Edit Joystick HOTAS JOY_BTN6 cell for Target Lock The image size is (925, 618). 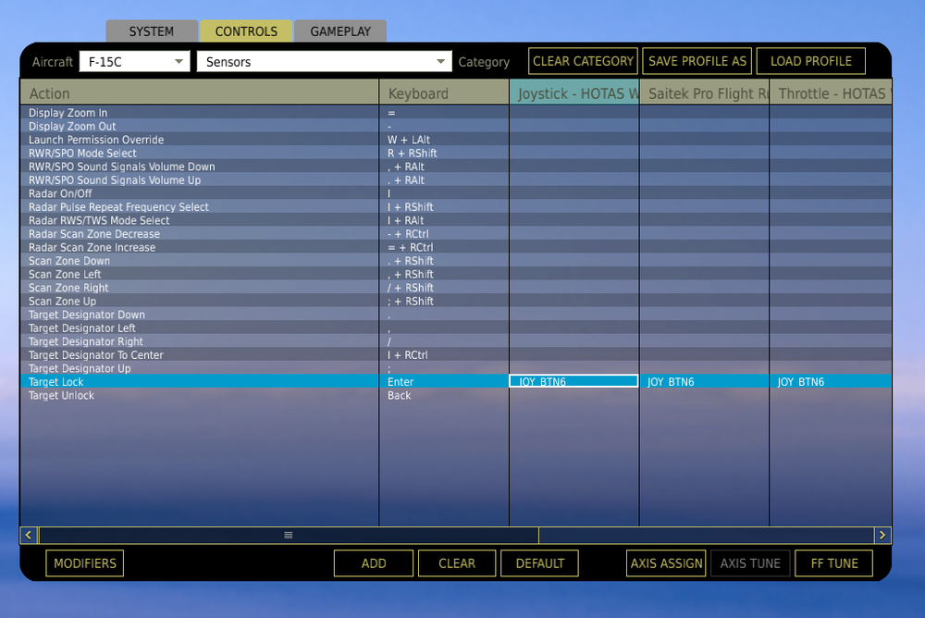pos(574,381)
